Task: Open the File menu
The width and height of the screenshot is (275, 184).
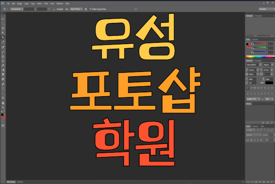Action: (8, 3)
